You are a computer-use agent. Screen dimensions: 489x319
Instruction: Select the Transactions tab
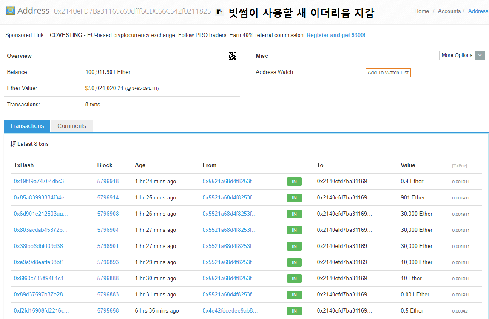point(27,126)
